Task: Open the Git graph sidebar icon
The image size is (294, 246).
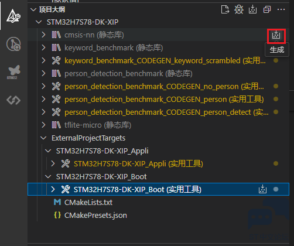Action: (13, 44)
